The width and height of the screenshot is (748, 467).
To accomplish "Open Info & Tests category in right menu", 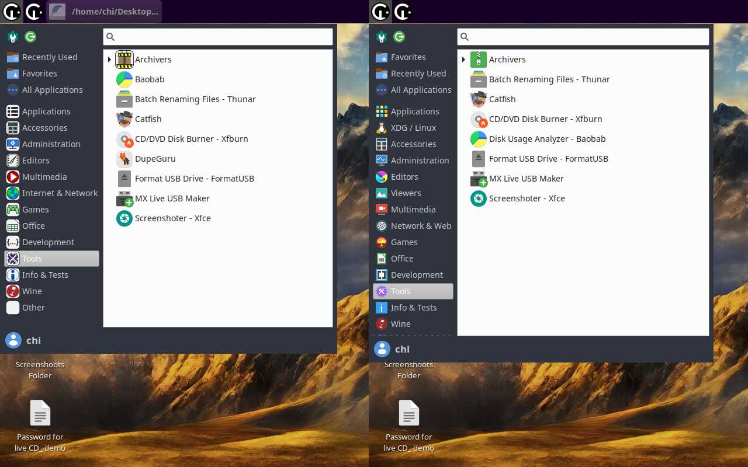I will 413,308.
